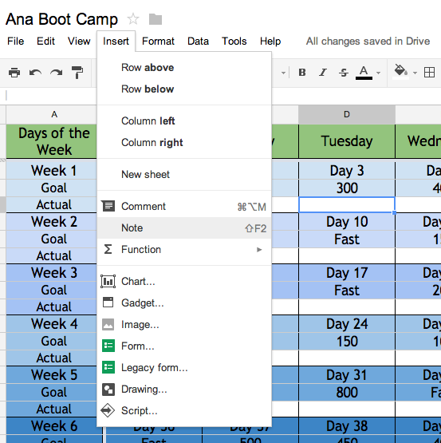Click the Ana Boot Camp title
This screenshot has height=443, width=441.
pos(61,19)
